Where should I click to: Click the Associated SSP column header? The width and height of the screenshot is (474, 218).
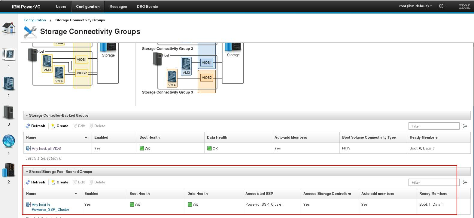click(272, 194)
